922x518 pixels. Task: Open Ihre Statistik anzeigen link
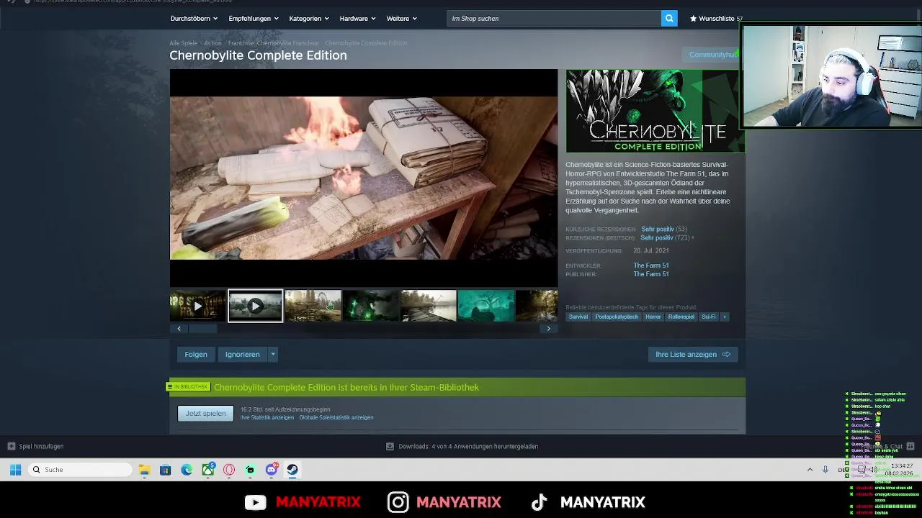267,417
